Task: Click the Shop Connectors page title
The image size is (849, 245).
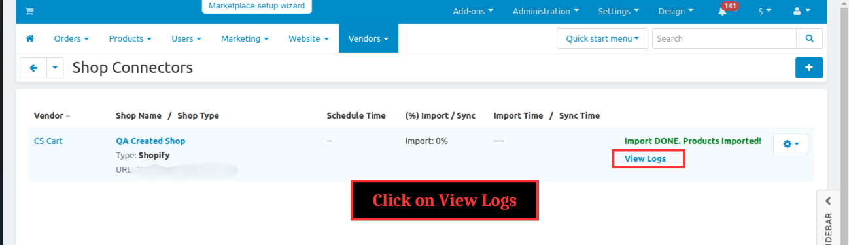Action: point(133,68)
